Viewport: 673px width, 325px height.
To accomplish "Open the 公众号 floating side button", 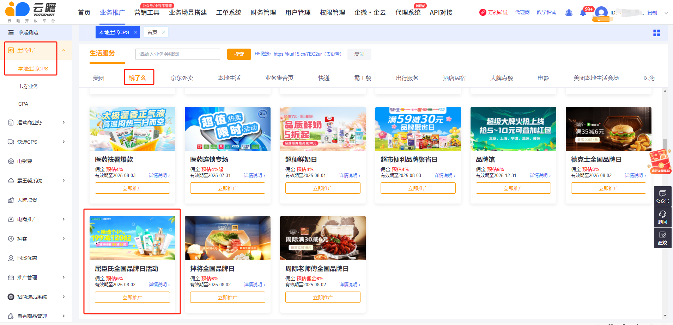I will (662, 196).
